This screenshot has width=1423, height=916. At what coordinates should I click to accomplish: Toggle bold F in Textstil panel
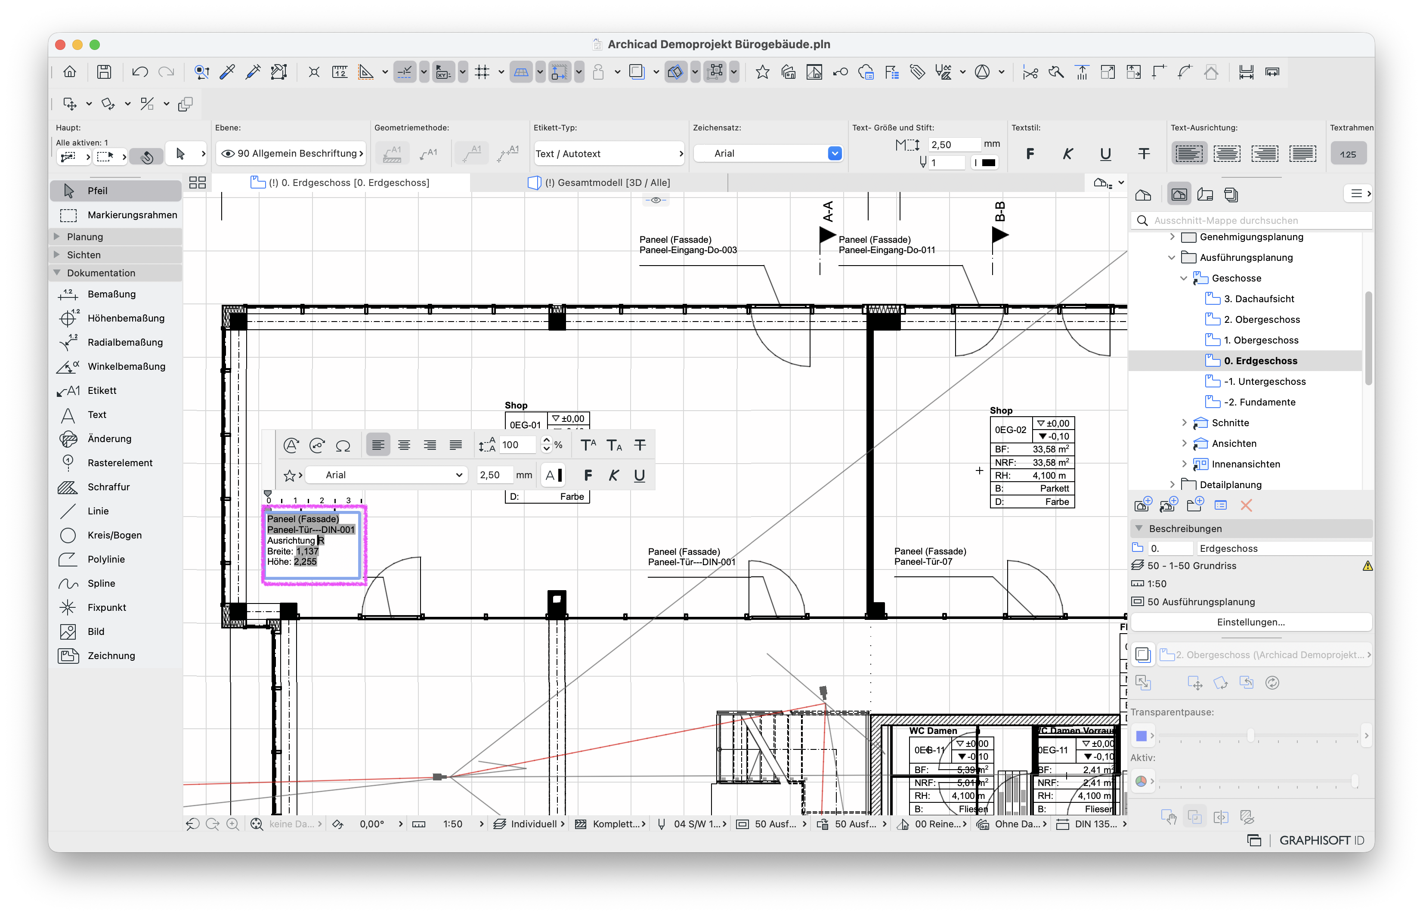[x=1030, y=154]
